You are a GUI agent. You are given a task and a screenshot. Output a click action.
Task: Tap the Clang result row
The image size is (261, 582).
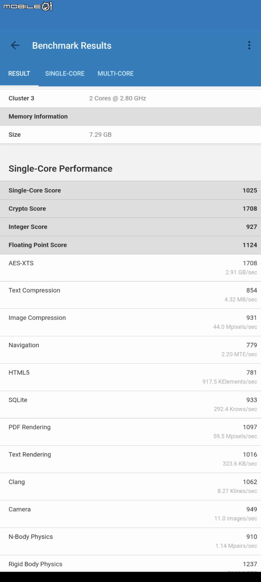coord(130,486)
